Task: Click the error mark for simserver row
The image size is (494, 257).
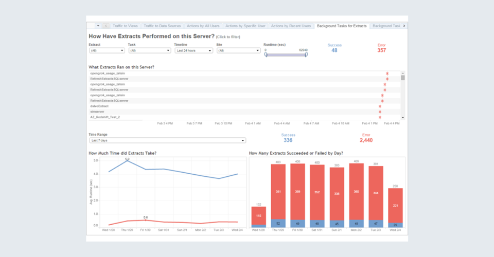Action: click(x=380, y=112)
